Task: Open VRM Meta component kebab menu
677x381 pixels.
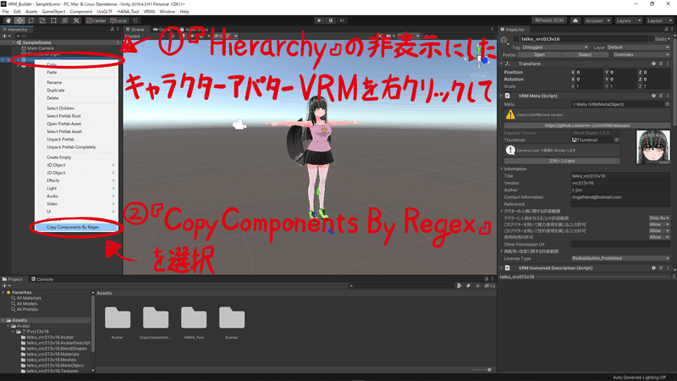Action: tap(668, 96)
